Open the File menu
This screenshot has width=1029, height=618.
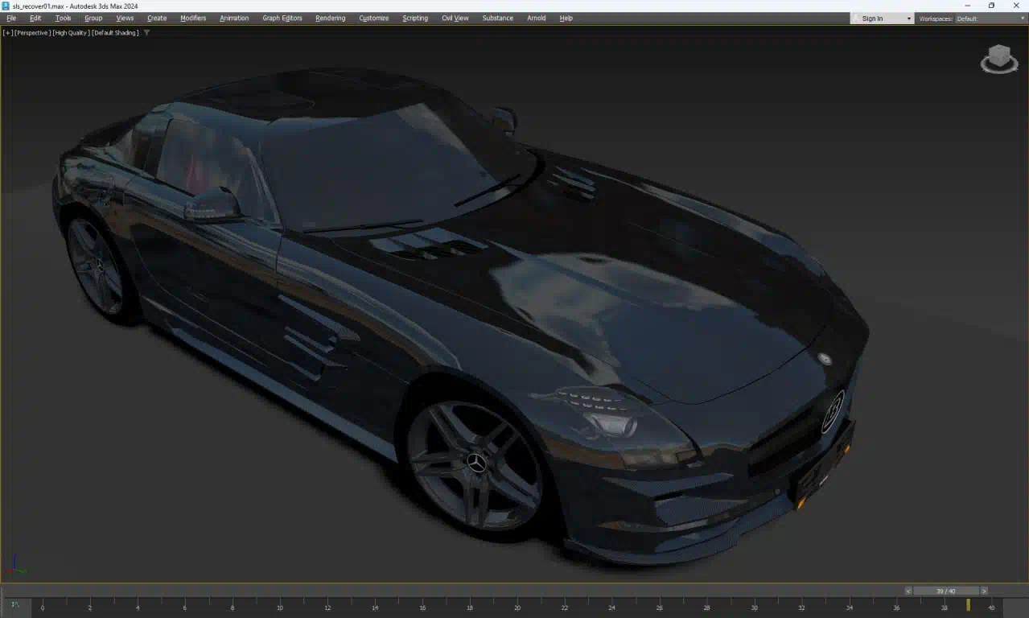(x=11, y=18)
